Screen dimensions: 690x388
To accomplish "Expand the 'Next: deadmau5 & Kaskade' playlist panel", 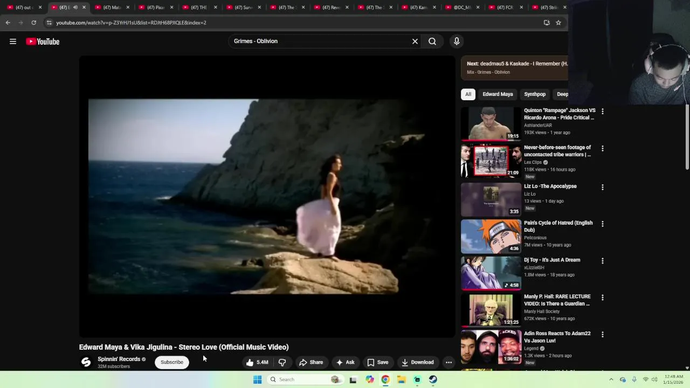I will 515,67.
